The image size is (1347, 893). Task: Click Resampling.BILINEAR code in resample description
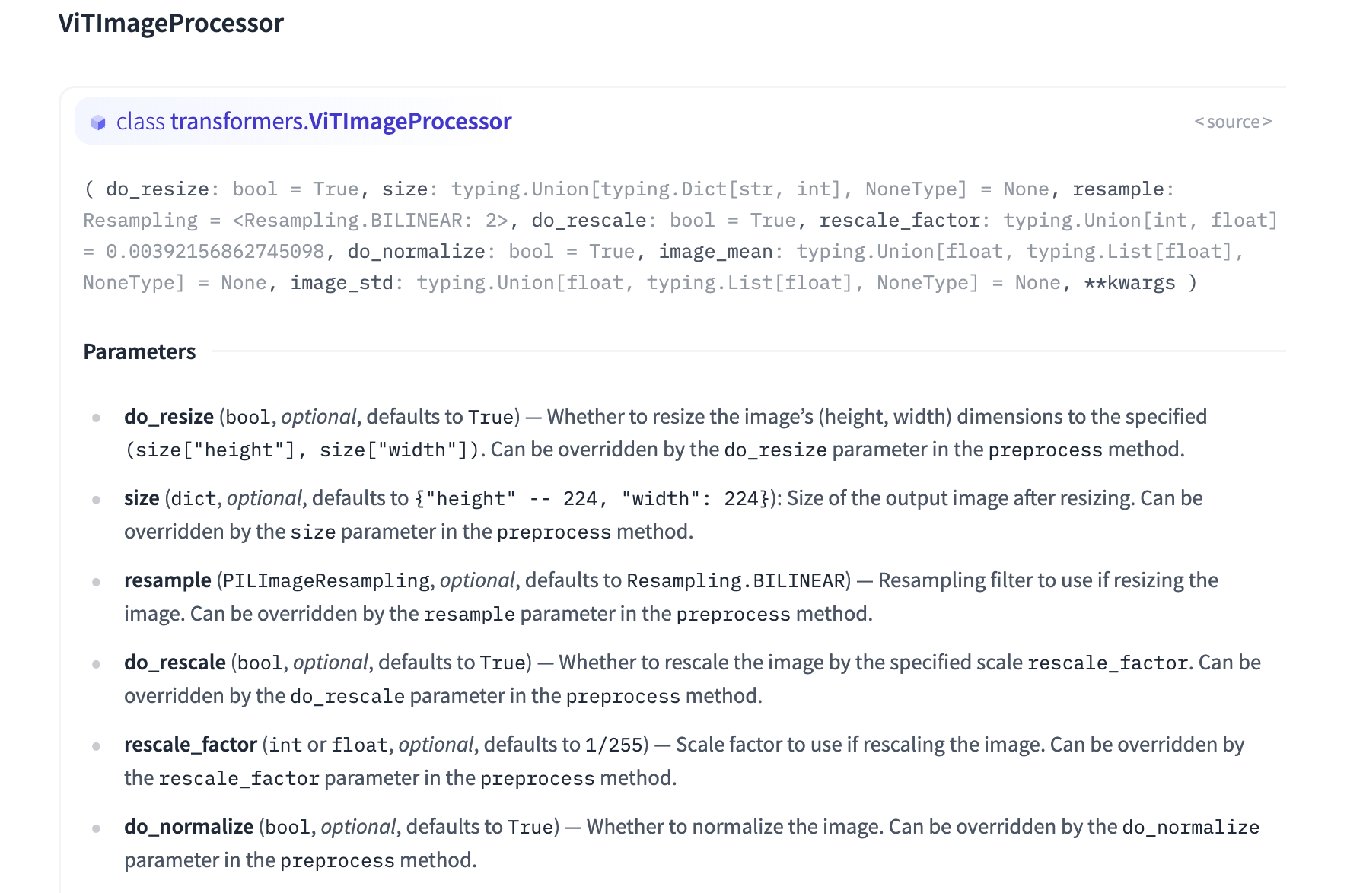736,581
